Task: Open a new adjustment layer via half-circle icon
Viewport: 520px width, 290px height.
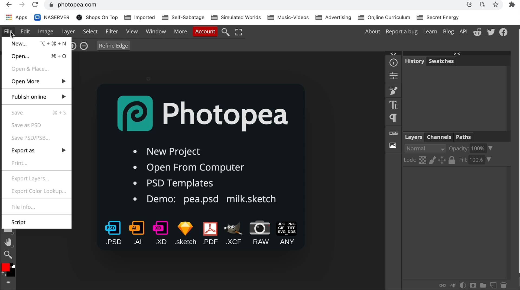Action: 463,285
